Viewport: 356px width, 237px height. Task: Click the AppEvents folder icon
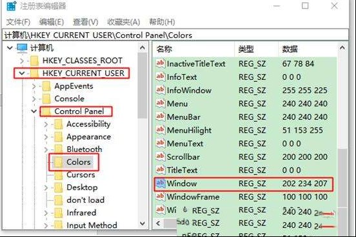46,86
